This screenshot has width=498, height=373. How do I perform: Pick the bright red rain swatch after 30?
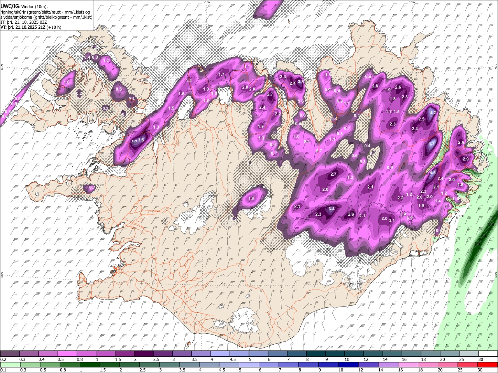[488, 364]
